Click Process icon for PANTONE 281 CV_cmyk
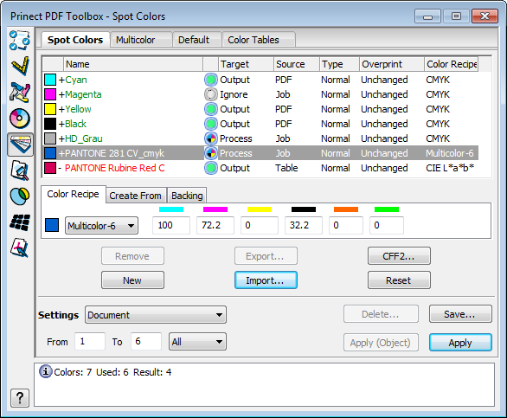The height and width of the screenshot is (418, 507). click(x=211, y=153)
